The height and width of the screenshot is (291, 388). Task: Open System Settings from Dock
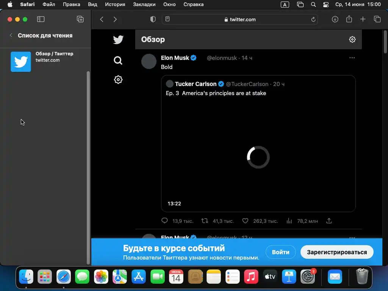pos(308,276)
